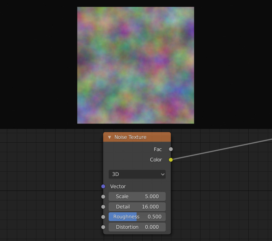Click the purple Vector input socket
Viewport: 272px width, 241px height.
[103, 186]
